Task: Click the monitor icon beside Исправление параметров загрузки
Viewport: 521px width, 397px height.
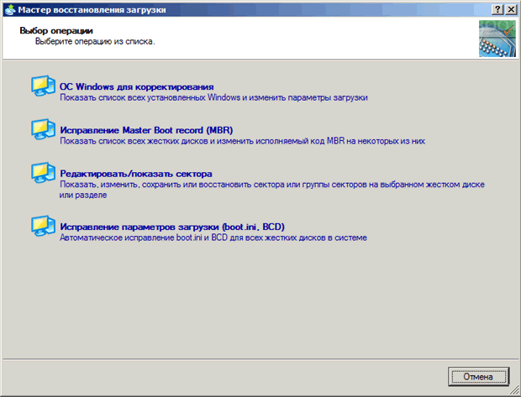Action: click(43, 226)
